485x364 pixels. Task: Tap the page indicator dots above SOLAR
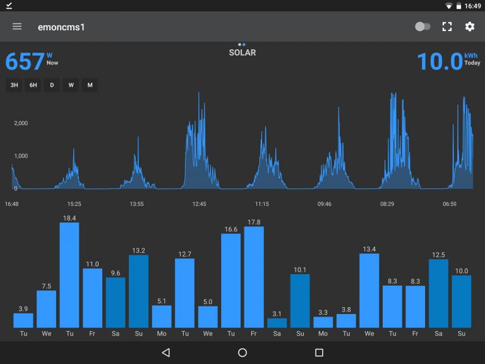[242, 45]
